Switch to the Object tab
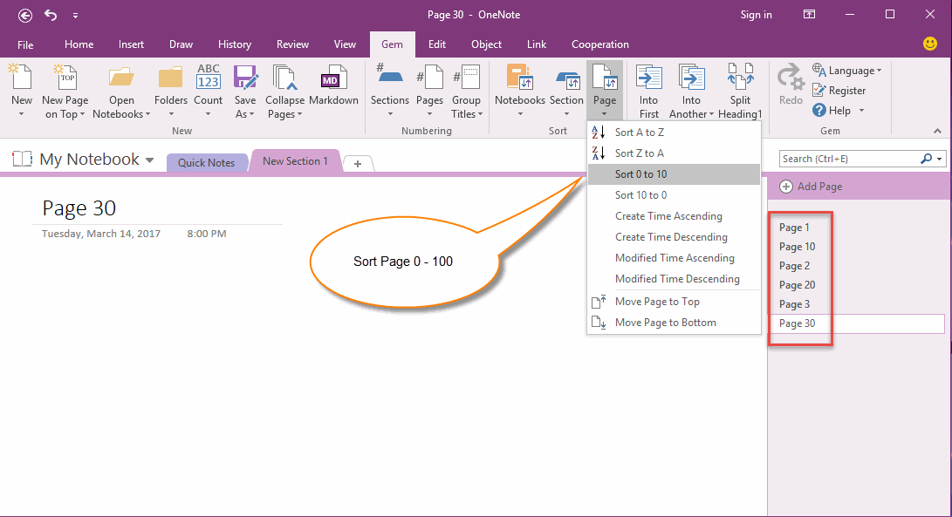 (x=486, y=44)
